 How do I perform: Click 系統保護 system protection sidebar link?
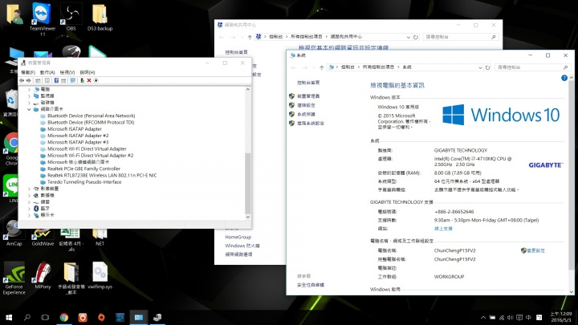tap(306, 114)
